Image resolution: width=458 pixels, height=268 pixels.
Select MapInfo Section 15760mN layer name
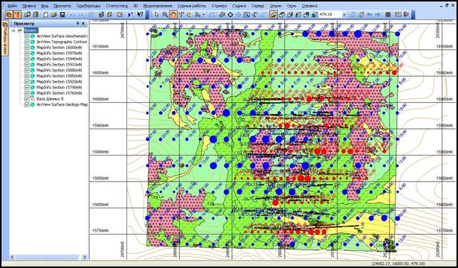59,93
